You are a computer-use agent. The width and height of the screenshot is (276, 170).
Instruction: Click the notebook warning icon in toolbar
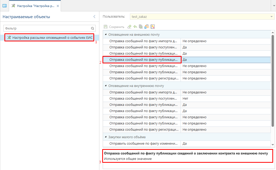point(153,27)
